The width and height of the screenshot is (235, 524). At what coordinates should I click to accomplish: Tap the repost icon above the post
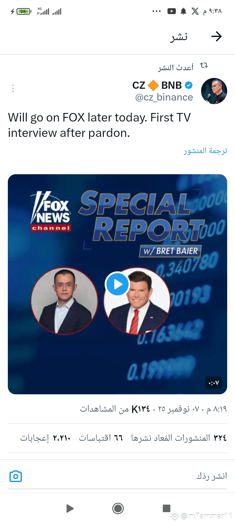204,65
